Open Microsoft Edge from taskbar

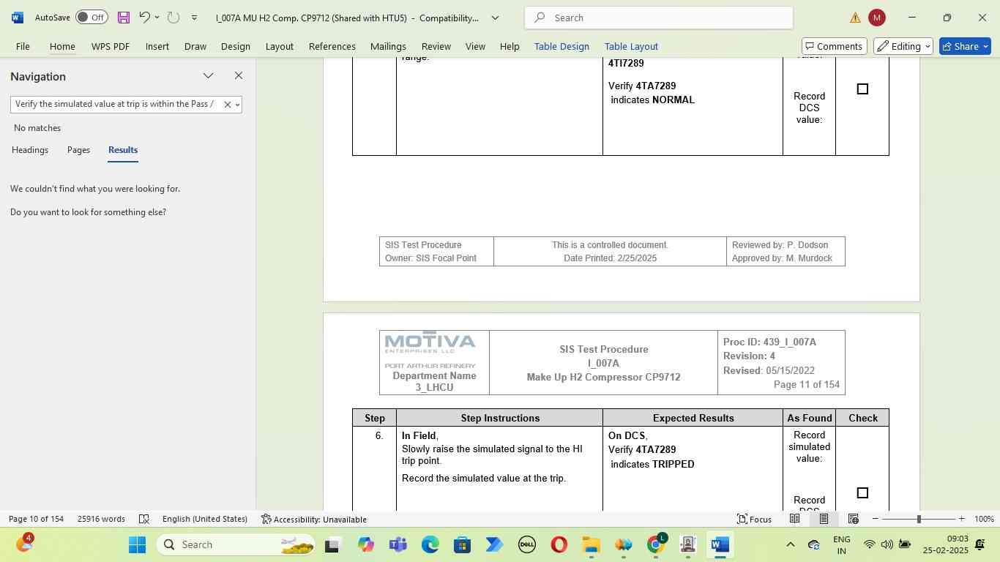(x=430, y=544)
